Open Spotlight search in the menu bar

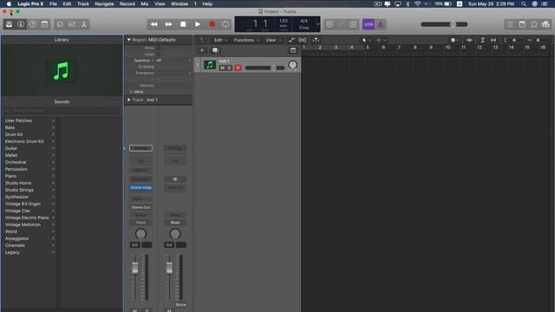click(x=524, y=3)
